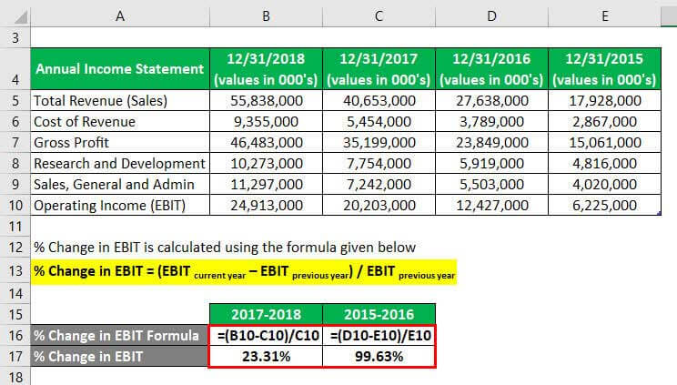Select row 6 header

tap(15, 121)
